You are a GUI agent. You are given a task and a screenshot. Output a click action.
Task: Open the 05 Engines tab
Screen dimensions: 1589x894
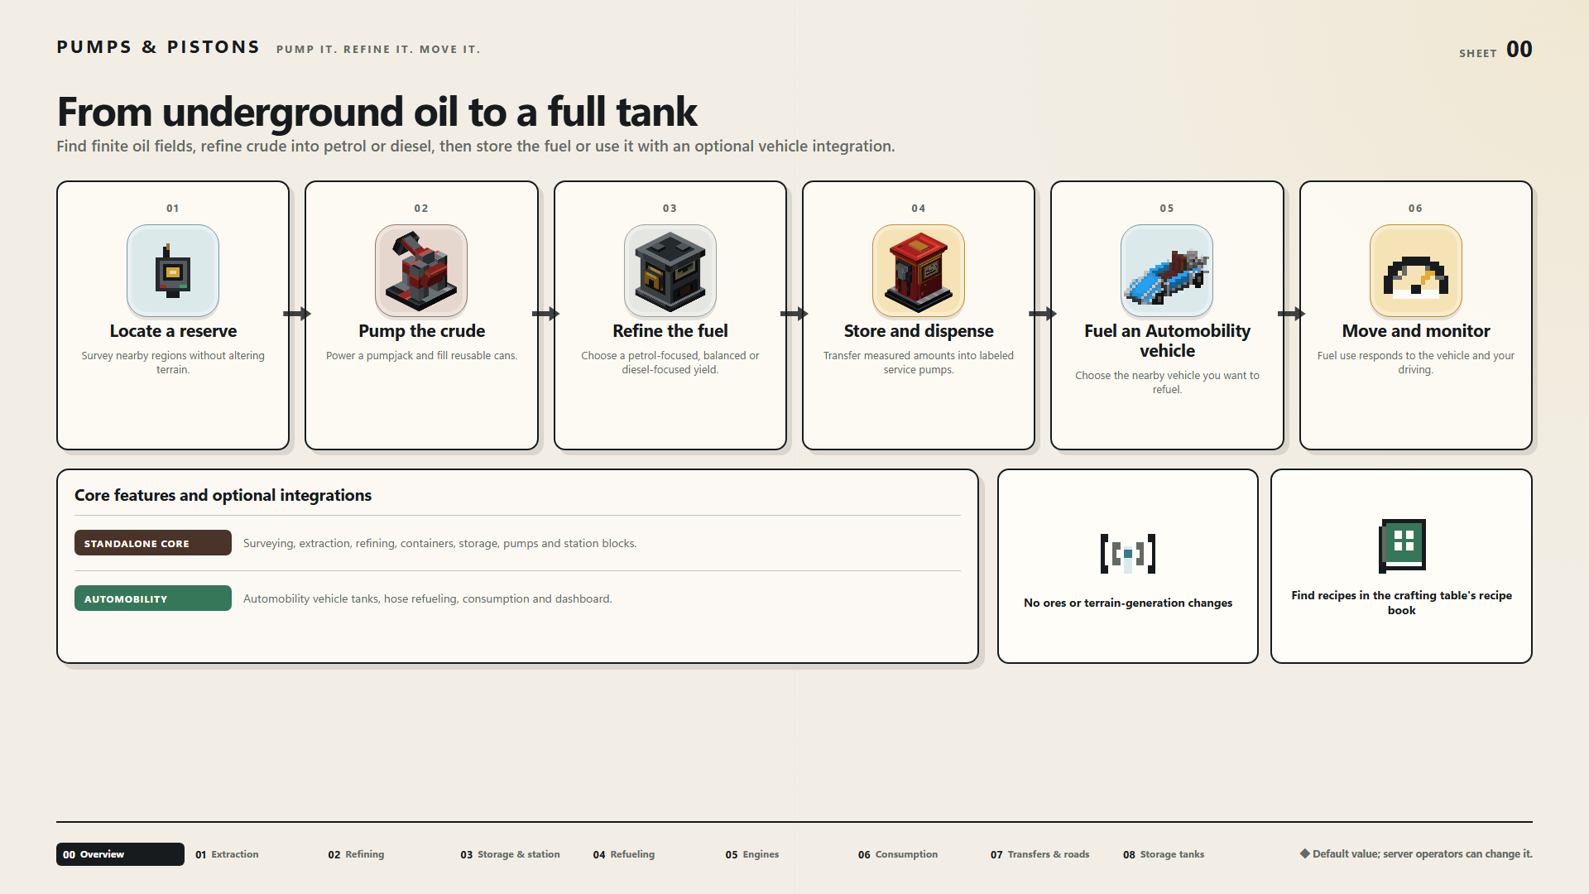752,854
